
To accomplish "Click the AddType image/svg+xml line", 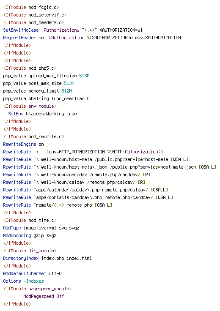I will point(41,228).
